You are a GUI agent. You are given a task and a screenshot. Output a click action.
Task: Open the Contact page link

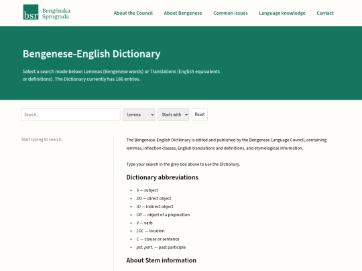click(x=325, y=13)
